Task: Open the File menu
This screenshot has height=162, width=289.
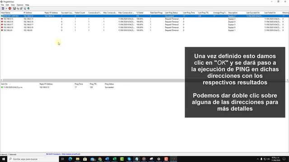Action: 2,5
